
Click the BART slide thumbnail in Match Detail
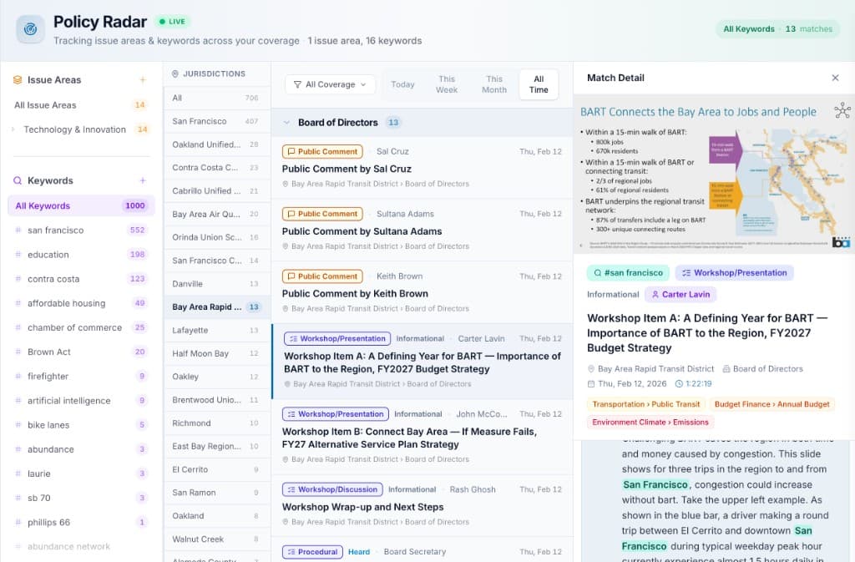(x=713, y=179)
